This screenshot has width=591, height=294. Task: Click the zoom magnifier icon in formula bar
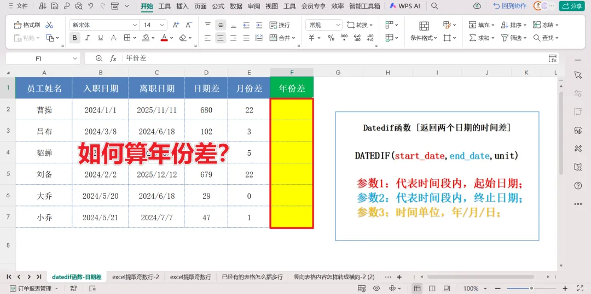pos(99,58)
